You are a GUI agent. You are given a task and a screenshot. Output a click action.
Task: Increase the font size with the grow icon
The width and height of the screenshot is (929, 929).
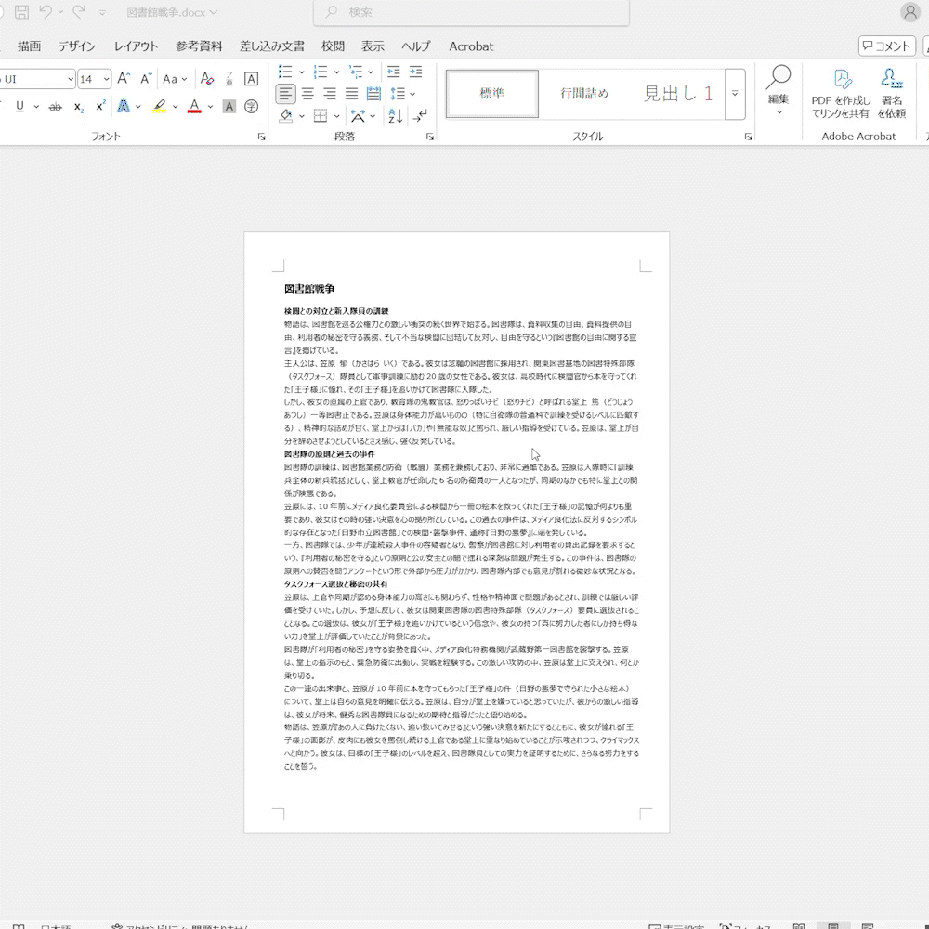(x=124, y=79)
